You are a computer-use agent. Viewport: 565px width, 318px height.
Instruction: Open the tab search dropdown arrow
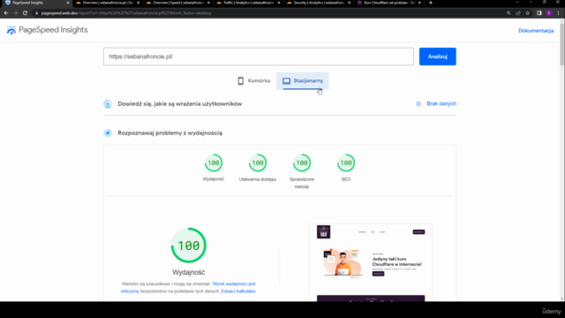(517, 3)
